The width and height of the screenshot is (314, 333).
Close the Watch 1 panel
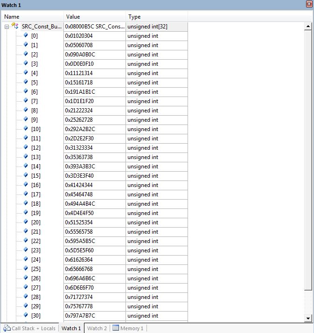[308, 4]
